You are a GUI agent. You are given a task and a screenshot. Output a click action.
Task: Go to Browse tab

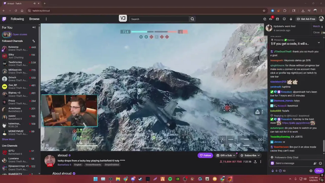[x=34, y=19]
